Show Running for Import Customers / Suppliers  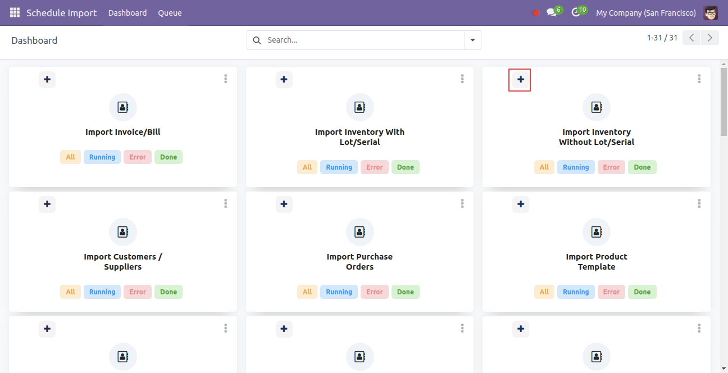102,292
